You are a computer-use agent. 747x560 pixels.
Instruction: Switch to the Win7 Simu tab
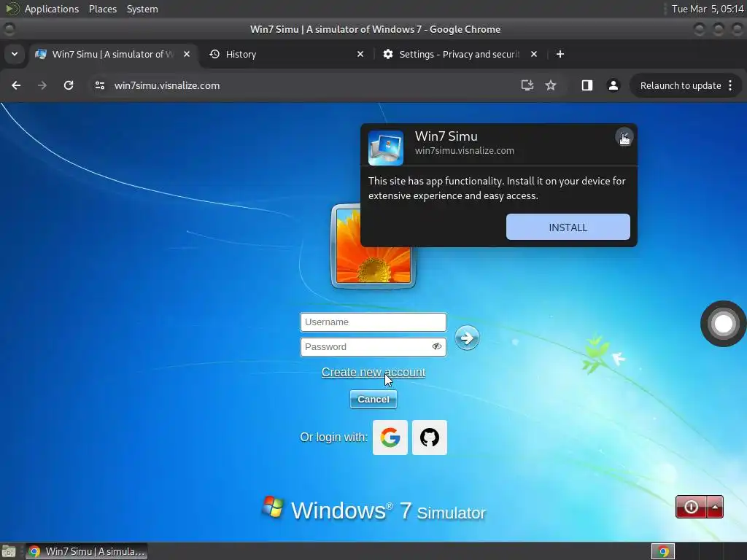[x=112, y=54]
